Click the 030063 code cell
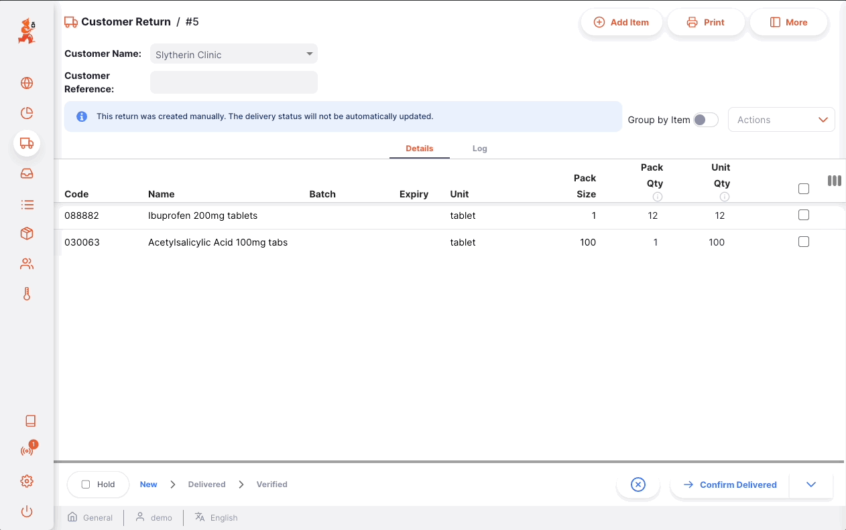This screenshot has width=846, height=530. [82, 242]
